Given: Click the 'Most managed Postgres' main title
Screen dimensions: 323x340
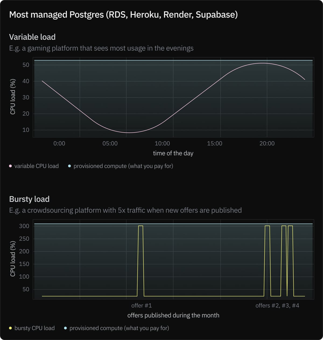Looking at the screenshot, I should pos(123,15).
